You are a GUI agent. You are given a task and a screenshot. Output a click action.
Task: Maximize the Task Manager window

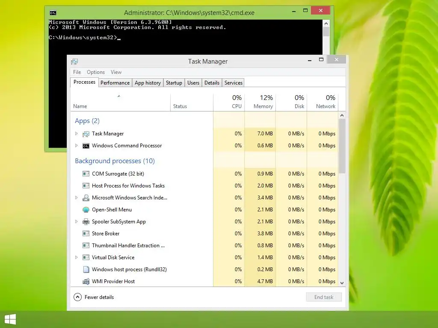(x=321, y=59)
